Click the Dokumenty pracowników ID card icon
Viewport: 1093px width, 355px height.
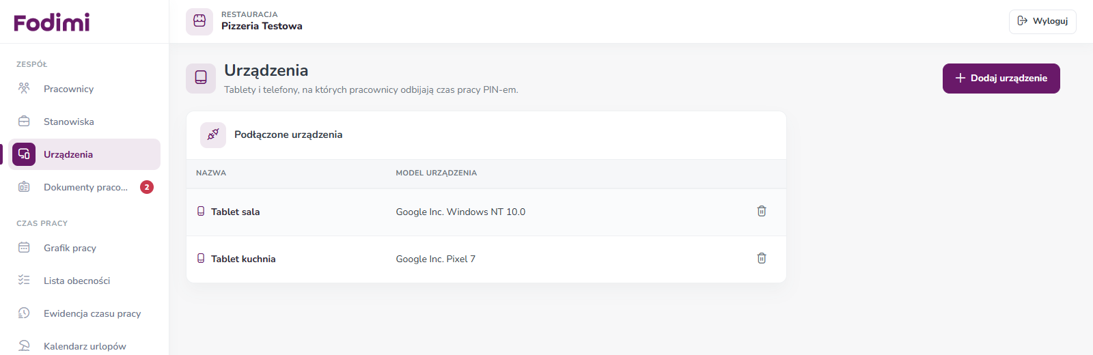[24, 187]
